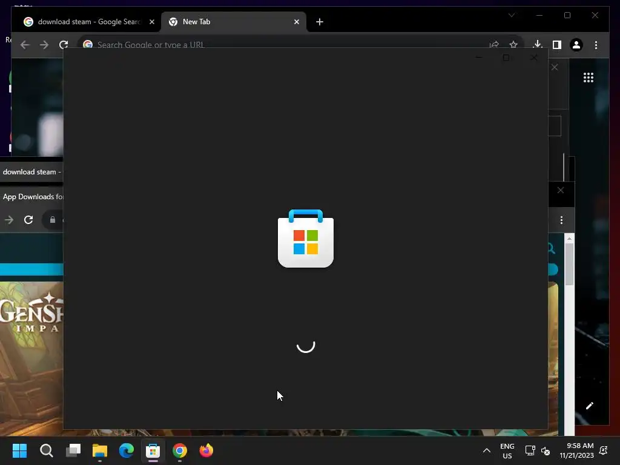Switch to Google Chrome on taskbar
Viewport: 620px width, 465px height.
(179, 450)
